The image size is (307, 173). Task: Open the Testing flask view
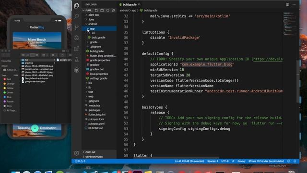coord(77,59)
